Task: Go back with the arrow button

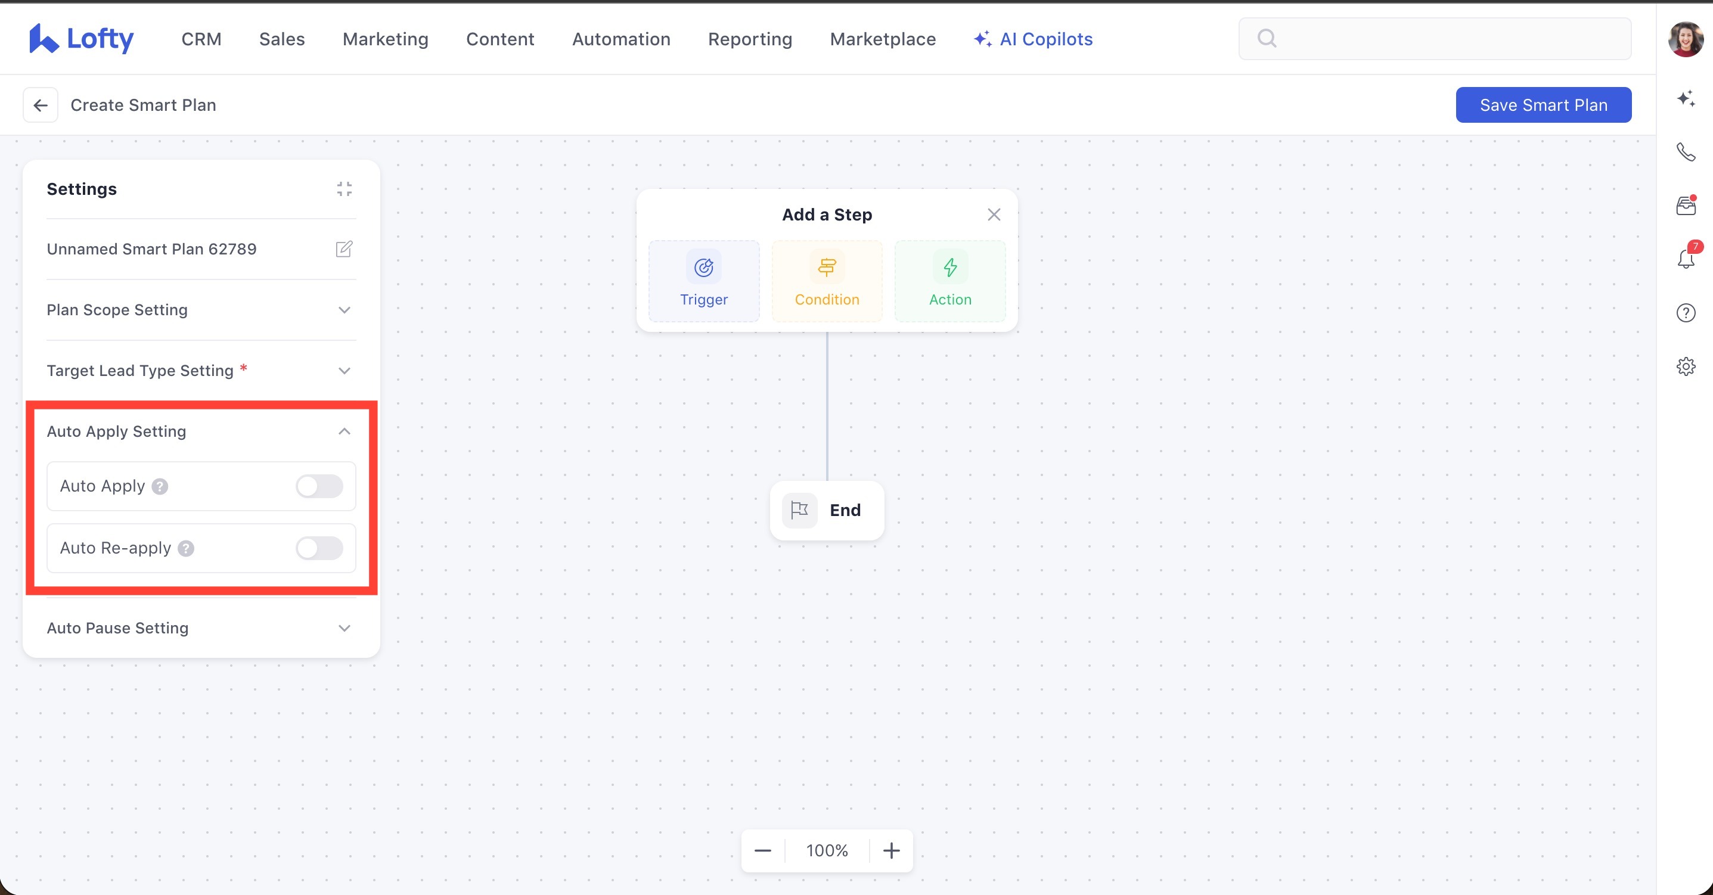Action: pos(41,105)
